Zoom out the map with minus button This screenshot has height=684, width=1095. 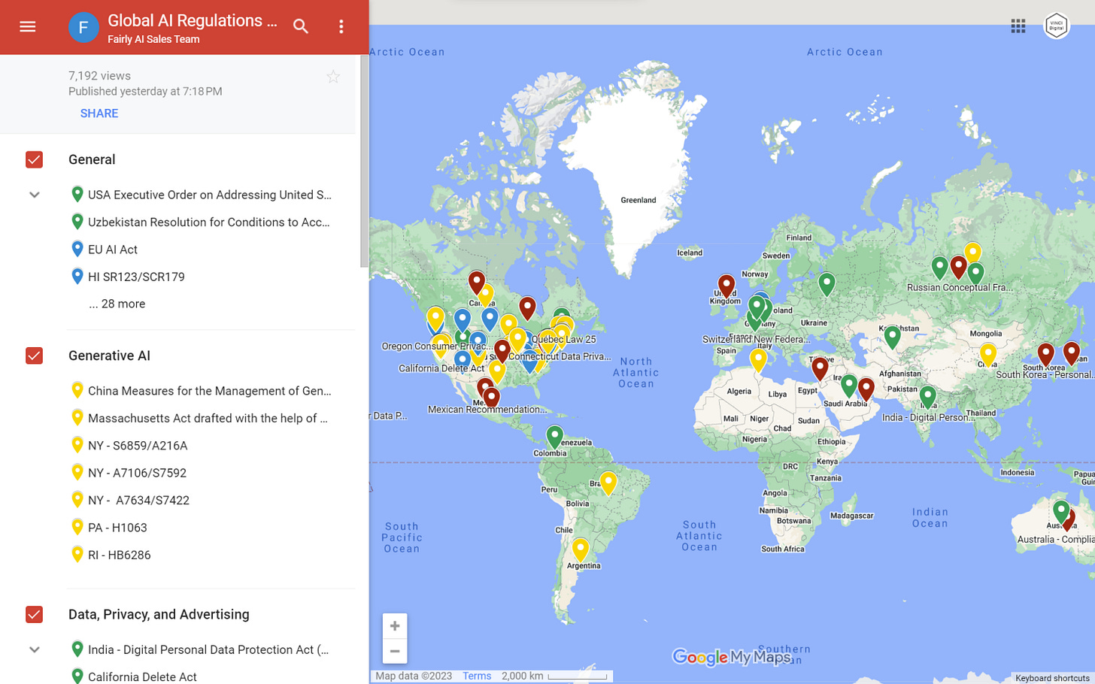tap(395, 651)
